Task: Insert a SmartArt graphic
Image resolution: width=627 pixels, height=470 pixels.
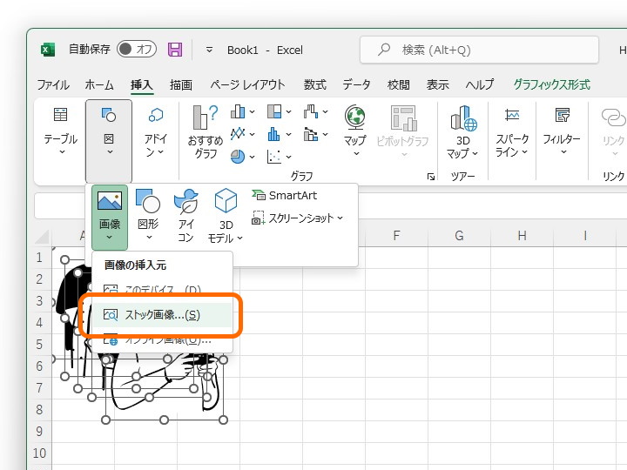Action: (284, 196)
